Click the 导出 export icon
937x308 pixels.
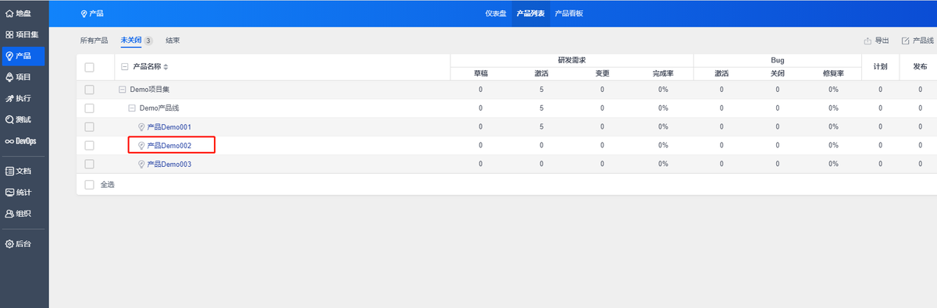(868, 41)
